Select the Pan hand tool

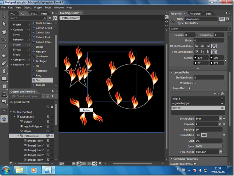(4, 32)
